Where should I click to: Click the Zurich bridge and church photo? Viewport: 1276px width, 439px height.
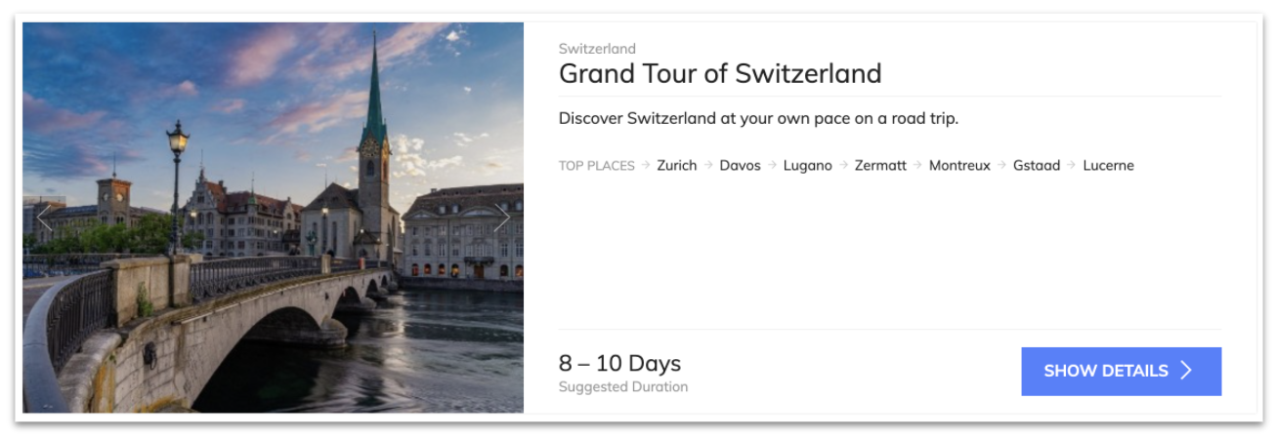pos(274,218)
